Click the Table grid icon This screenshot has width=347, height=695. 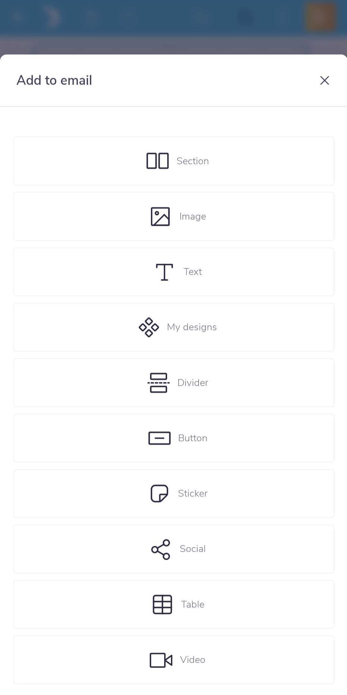[162, 605]
